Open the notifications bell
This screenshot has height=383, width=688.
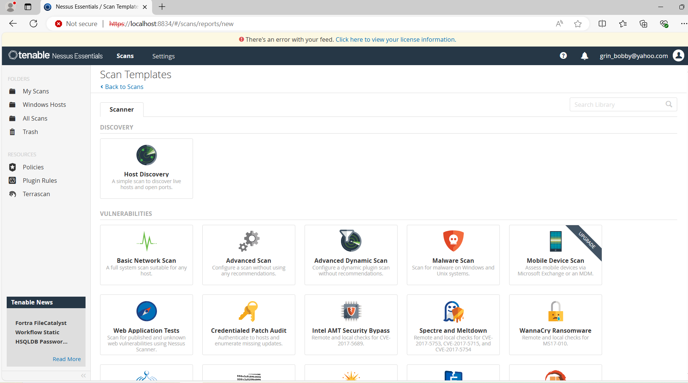coord(584,56)
